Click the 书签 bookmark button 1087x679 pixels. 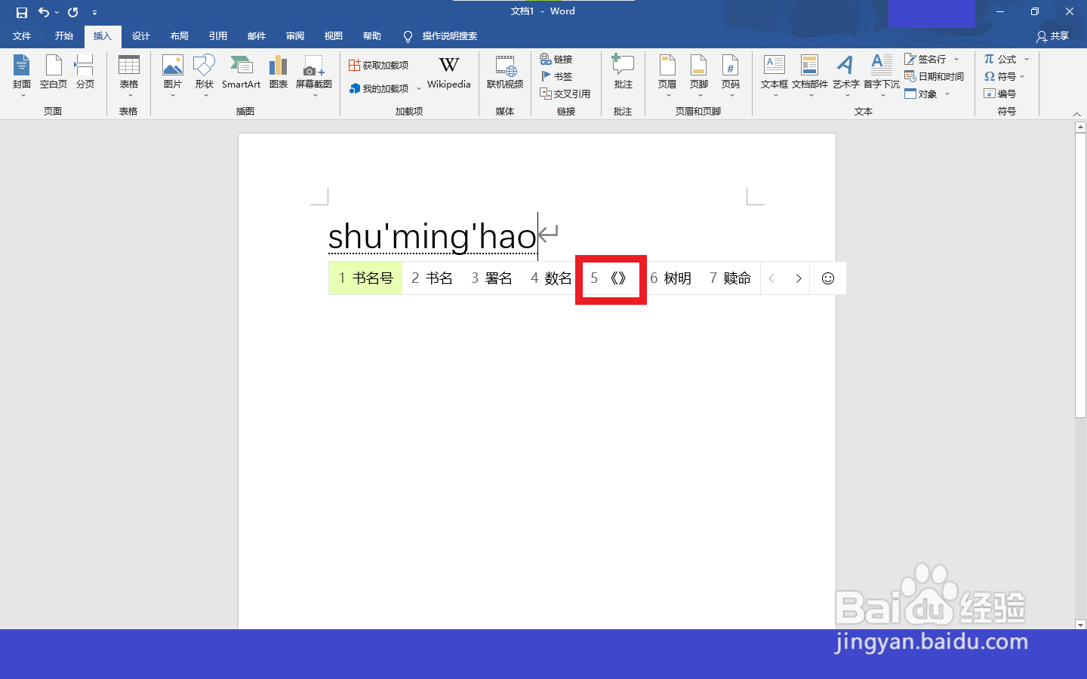[556, 76]
